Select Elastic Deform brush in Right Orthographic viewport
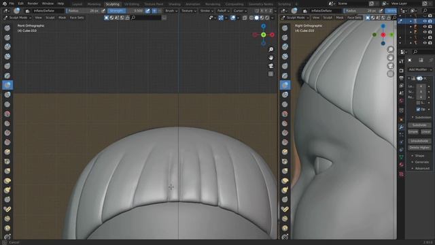Viewport: 435px width, 245px height. pyautogui.click(x=285, y=180)
